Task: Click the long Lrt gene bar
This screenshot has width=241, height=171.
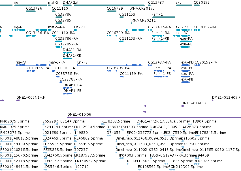Action: tap(110, 5)
